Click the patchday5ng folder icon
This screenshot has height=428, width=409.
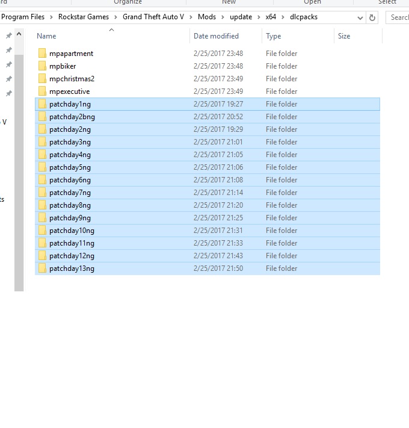pos(42,167)
